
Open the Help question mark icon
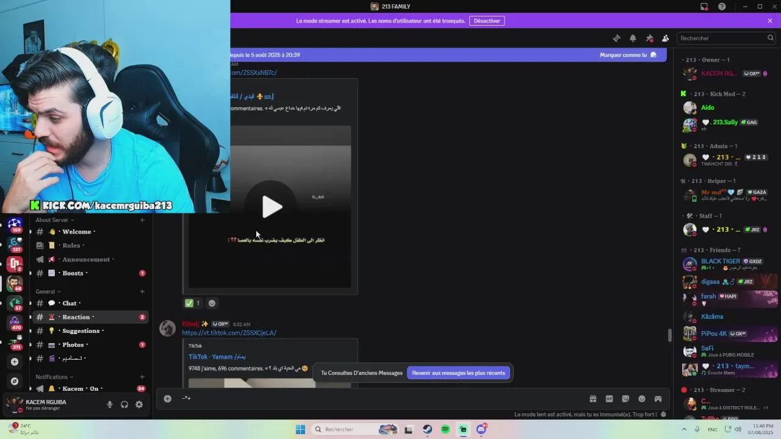click(x=722, y=7)
